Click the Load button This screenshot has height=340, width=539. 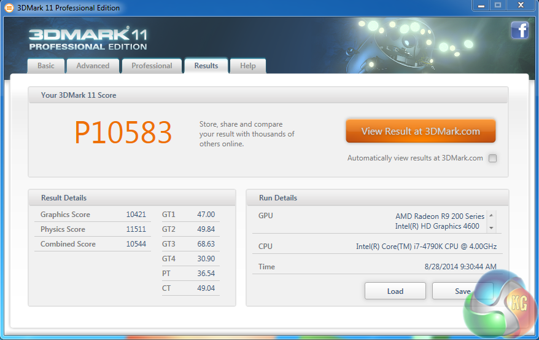(x=395, y=291)
